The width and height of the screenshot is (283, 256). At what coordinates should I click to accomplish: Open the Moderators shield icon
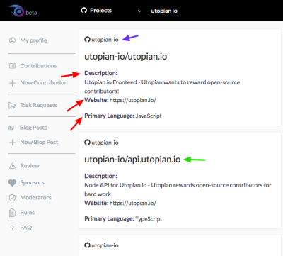tap(12, 198)
